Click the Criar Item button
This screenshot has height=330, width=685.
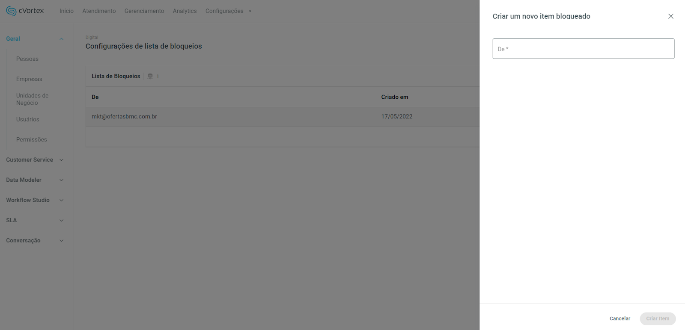pos(657,318)
